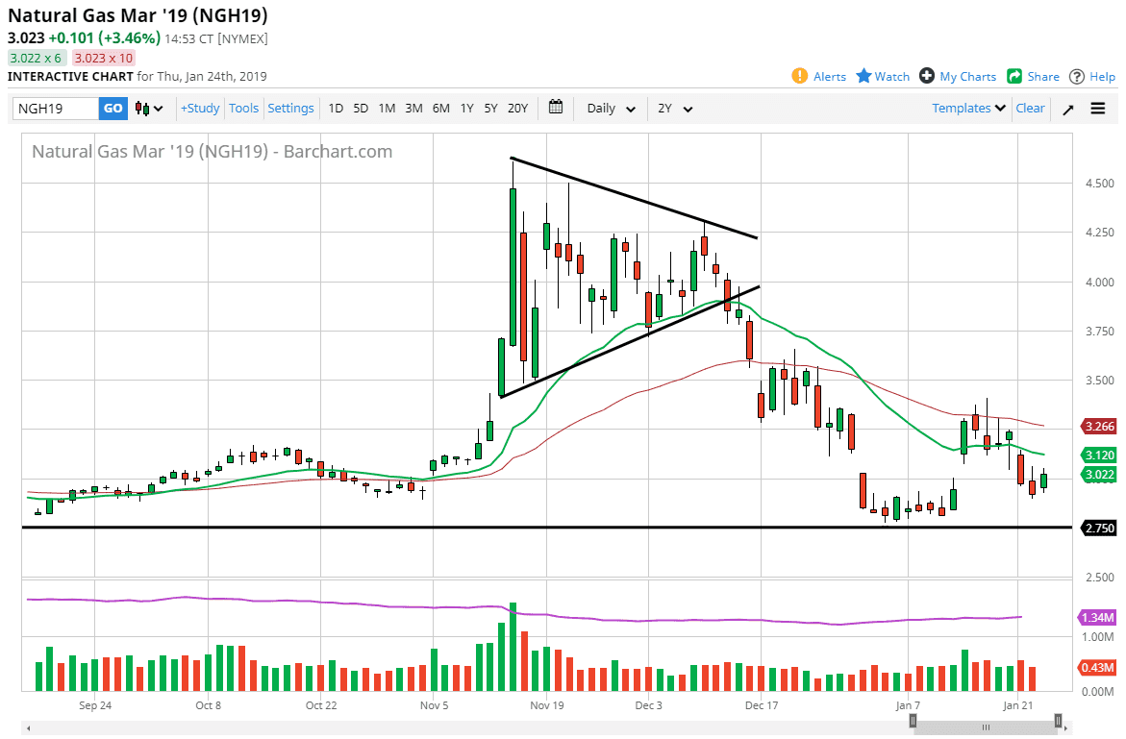Click the Alerts bell icon

[x=799, y=76]
